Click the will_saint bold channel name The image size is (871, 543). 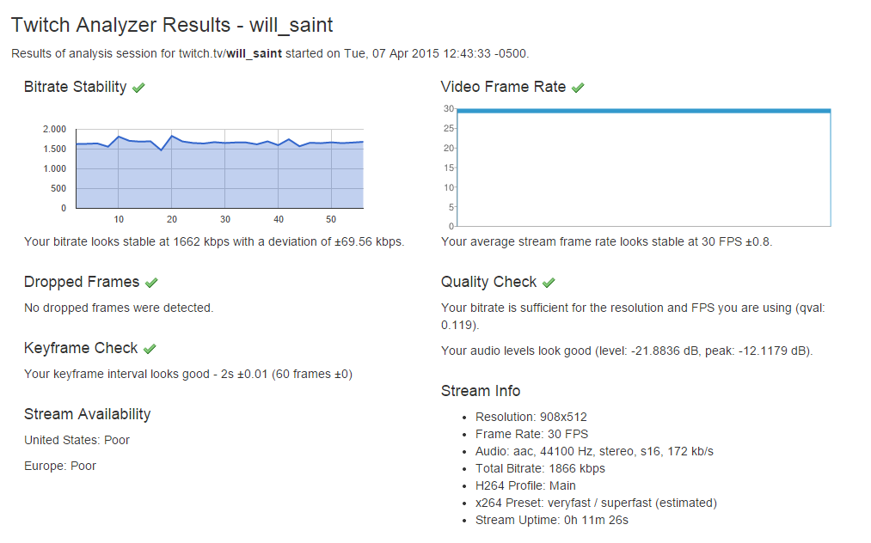coord(254,53)
